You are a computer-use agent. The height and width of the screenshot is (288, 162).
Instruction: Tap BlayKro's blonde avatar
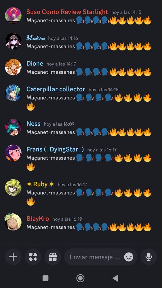click(13, 222)
